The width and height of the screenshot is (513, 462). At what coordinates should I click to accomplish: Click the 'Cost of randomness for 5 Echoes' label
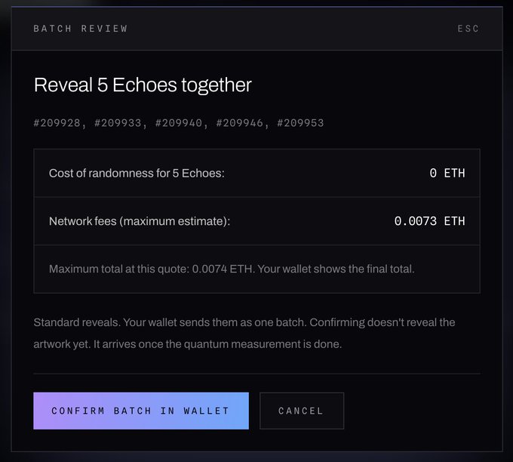(x=137, y=173)
